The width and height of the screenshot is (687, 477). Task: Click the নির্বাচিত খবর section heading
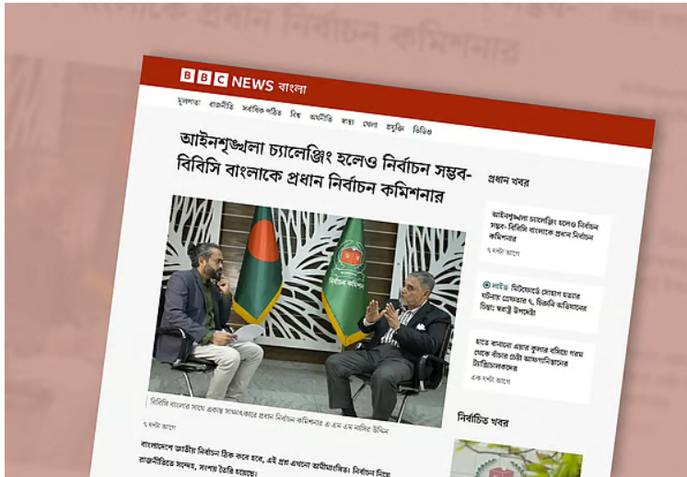point(483,420)
